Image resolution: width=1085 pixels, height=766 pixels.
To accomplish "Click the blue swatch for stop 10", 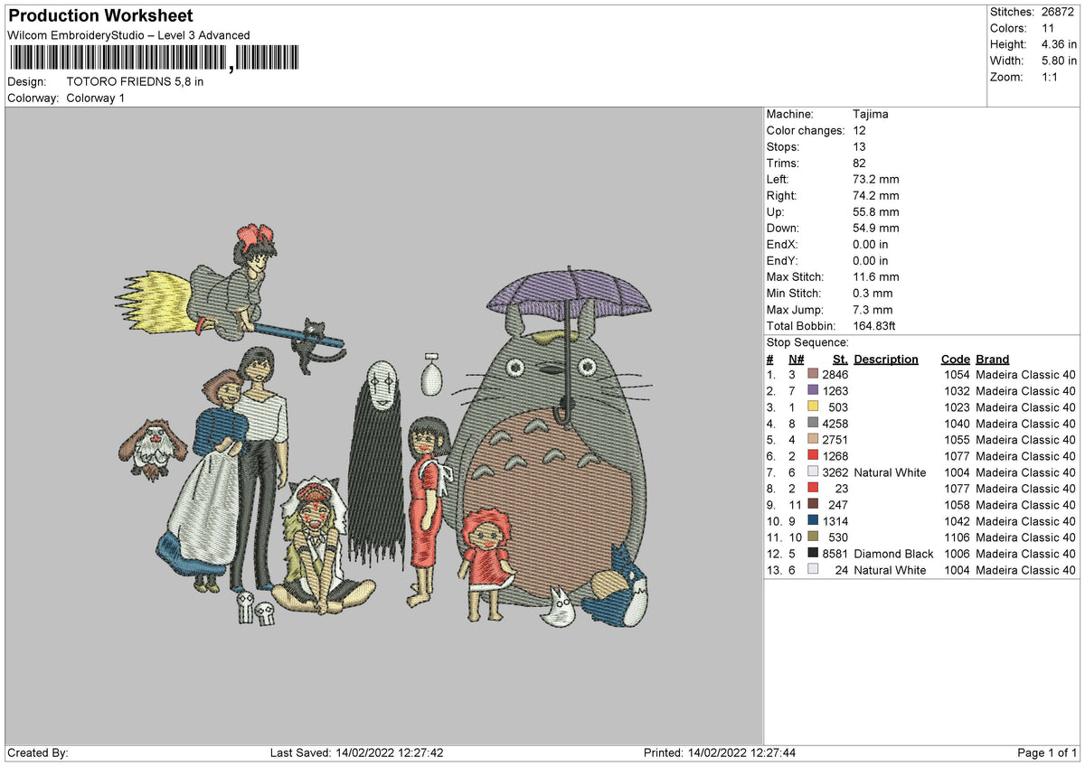I will (813, 521).
